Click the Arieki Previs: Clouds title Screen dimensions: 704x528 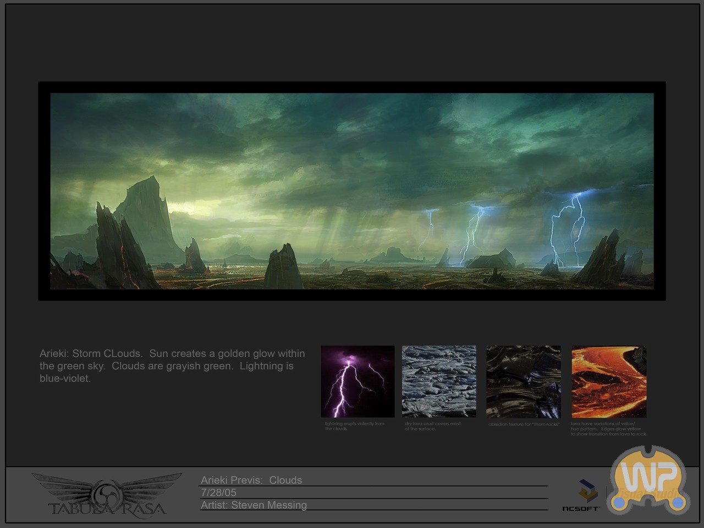[251, 480]
